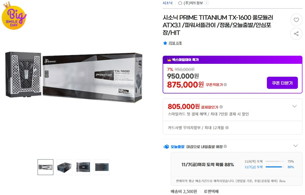
Task: Open the arrow circle after (주)히트정보
Action: 207,3
